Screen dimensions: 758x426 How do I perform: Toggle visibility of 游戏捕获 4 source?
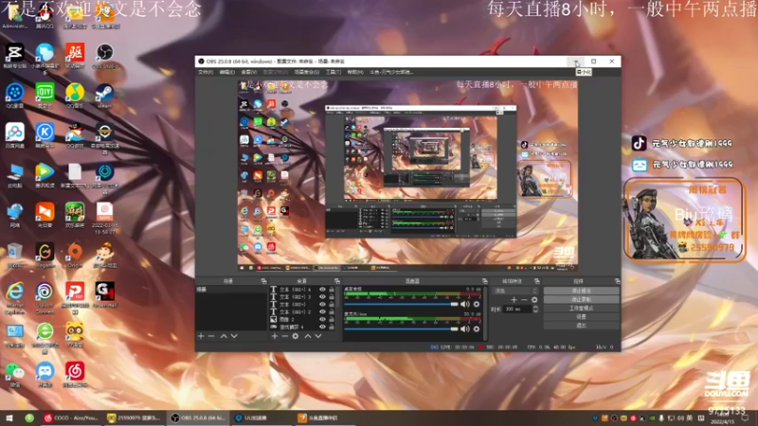(x=322, y=327)
